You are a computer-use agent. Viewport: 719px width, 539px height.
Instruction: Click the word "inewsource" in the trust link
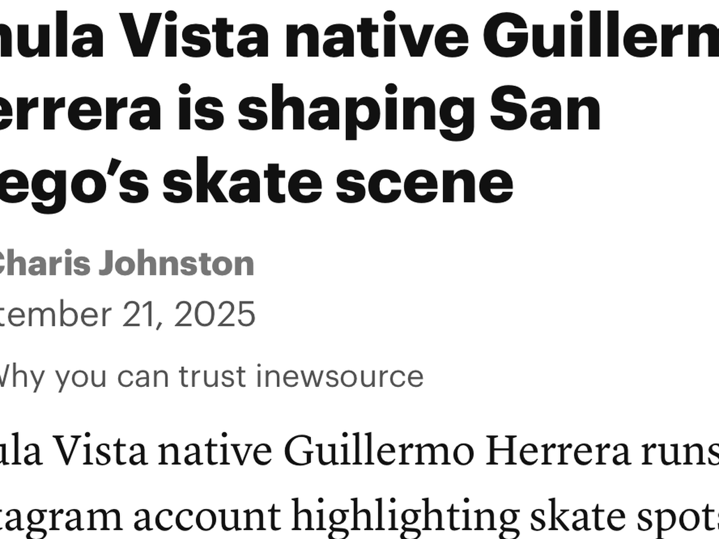(x=340, y=377)
